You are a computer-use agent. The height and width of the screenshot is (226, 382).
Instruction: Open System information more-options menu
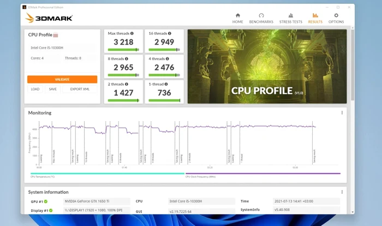point(342,192)
